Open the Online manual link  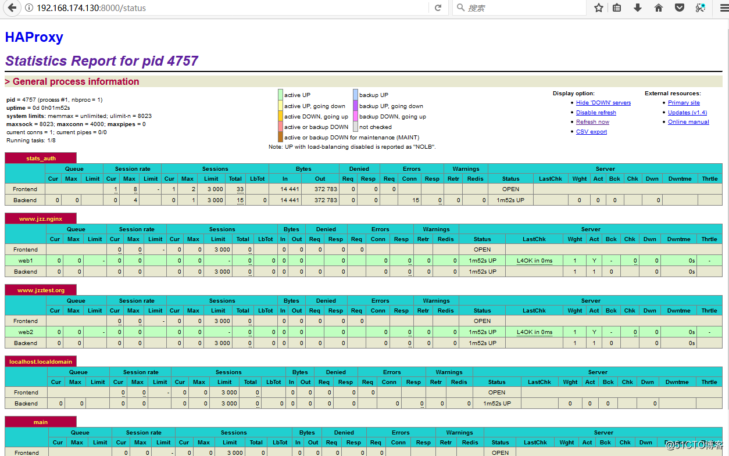point(688,122)
